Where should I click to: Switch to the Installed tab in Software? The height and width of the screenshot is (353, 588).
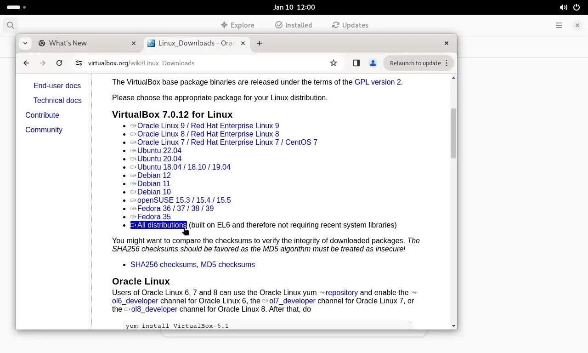tap(294, 25)
